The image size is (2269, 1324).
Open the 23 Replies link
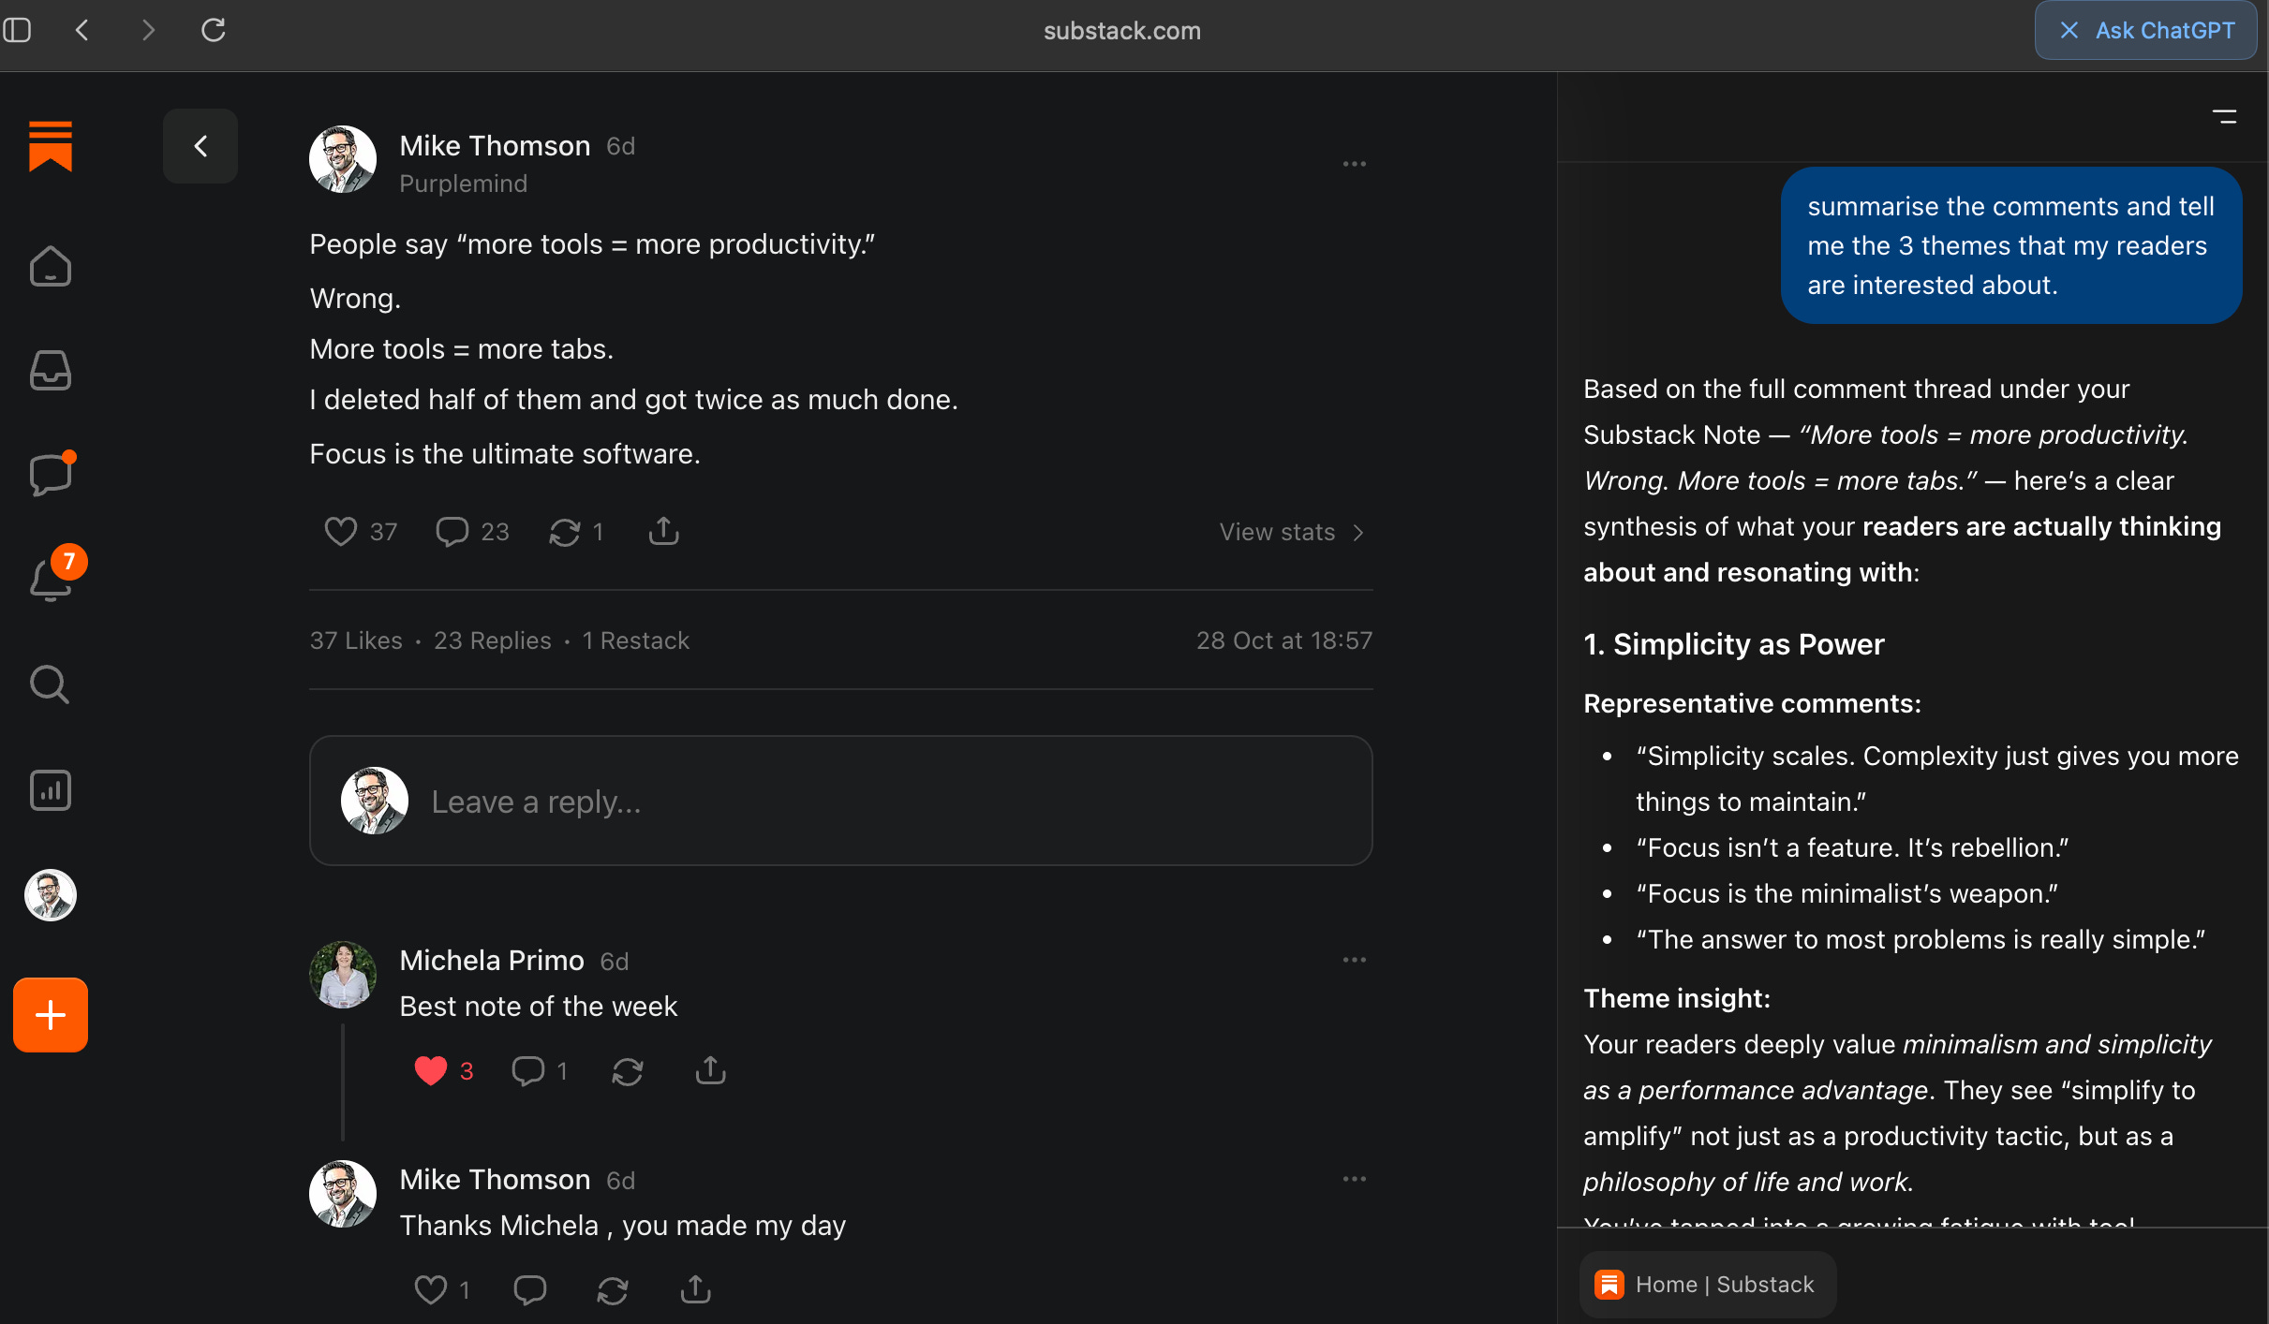tap(492, 640)
